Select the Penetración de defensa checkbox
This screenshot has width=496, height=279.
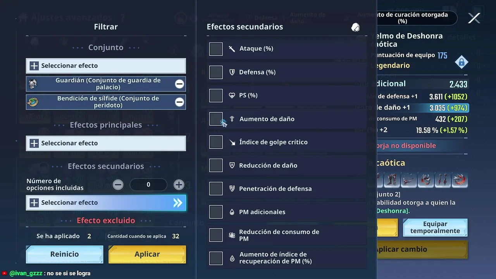[x=216, y=189]
